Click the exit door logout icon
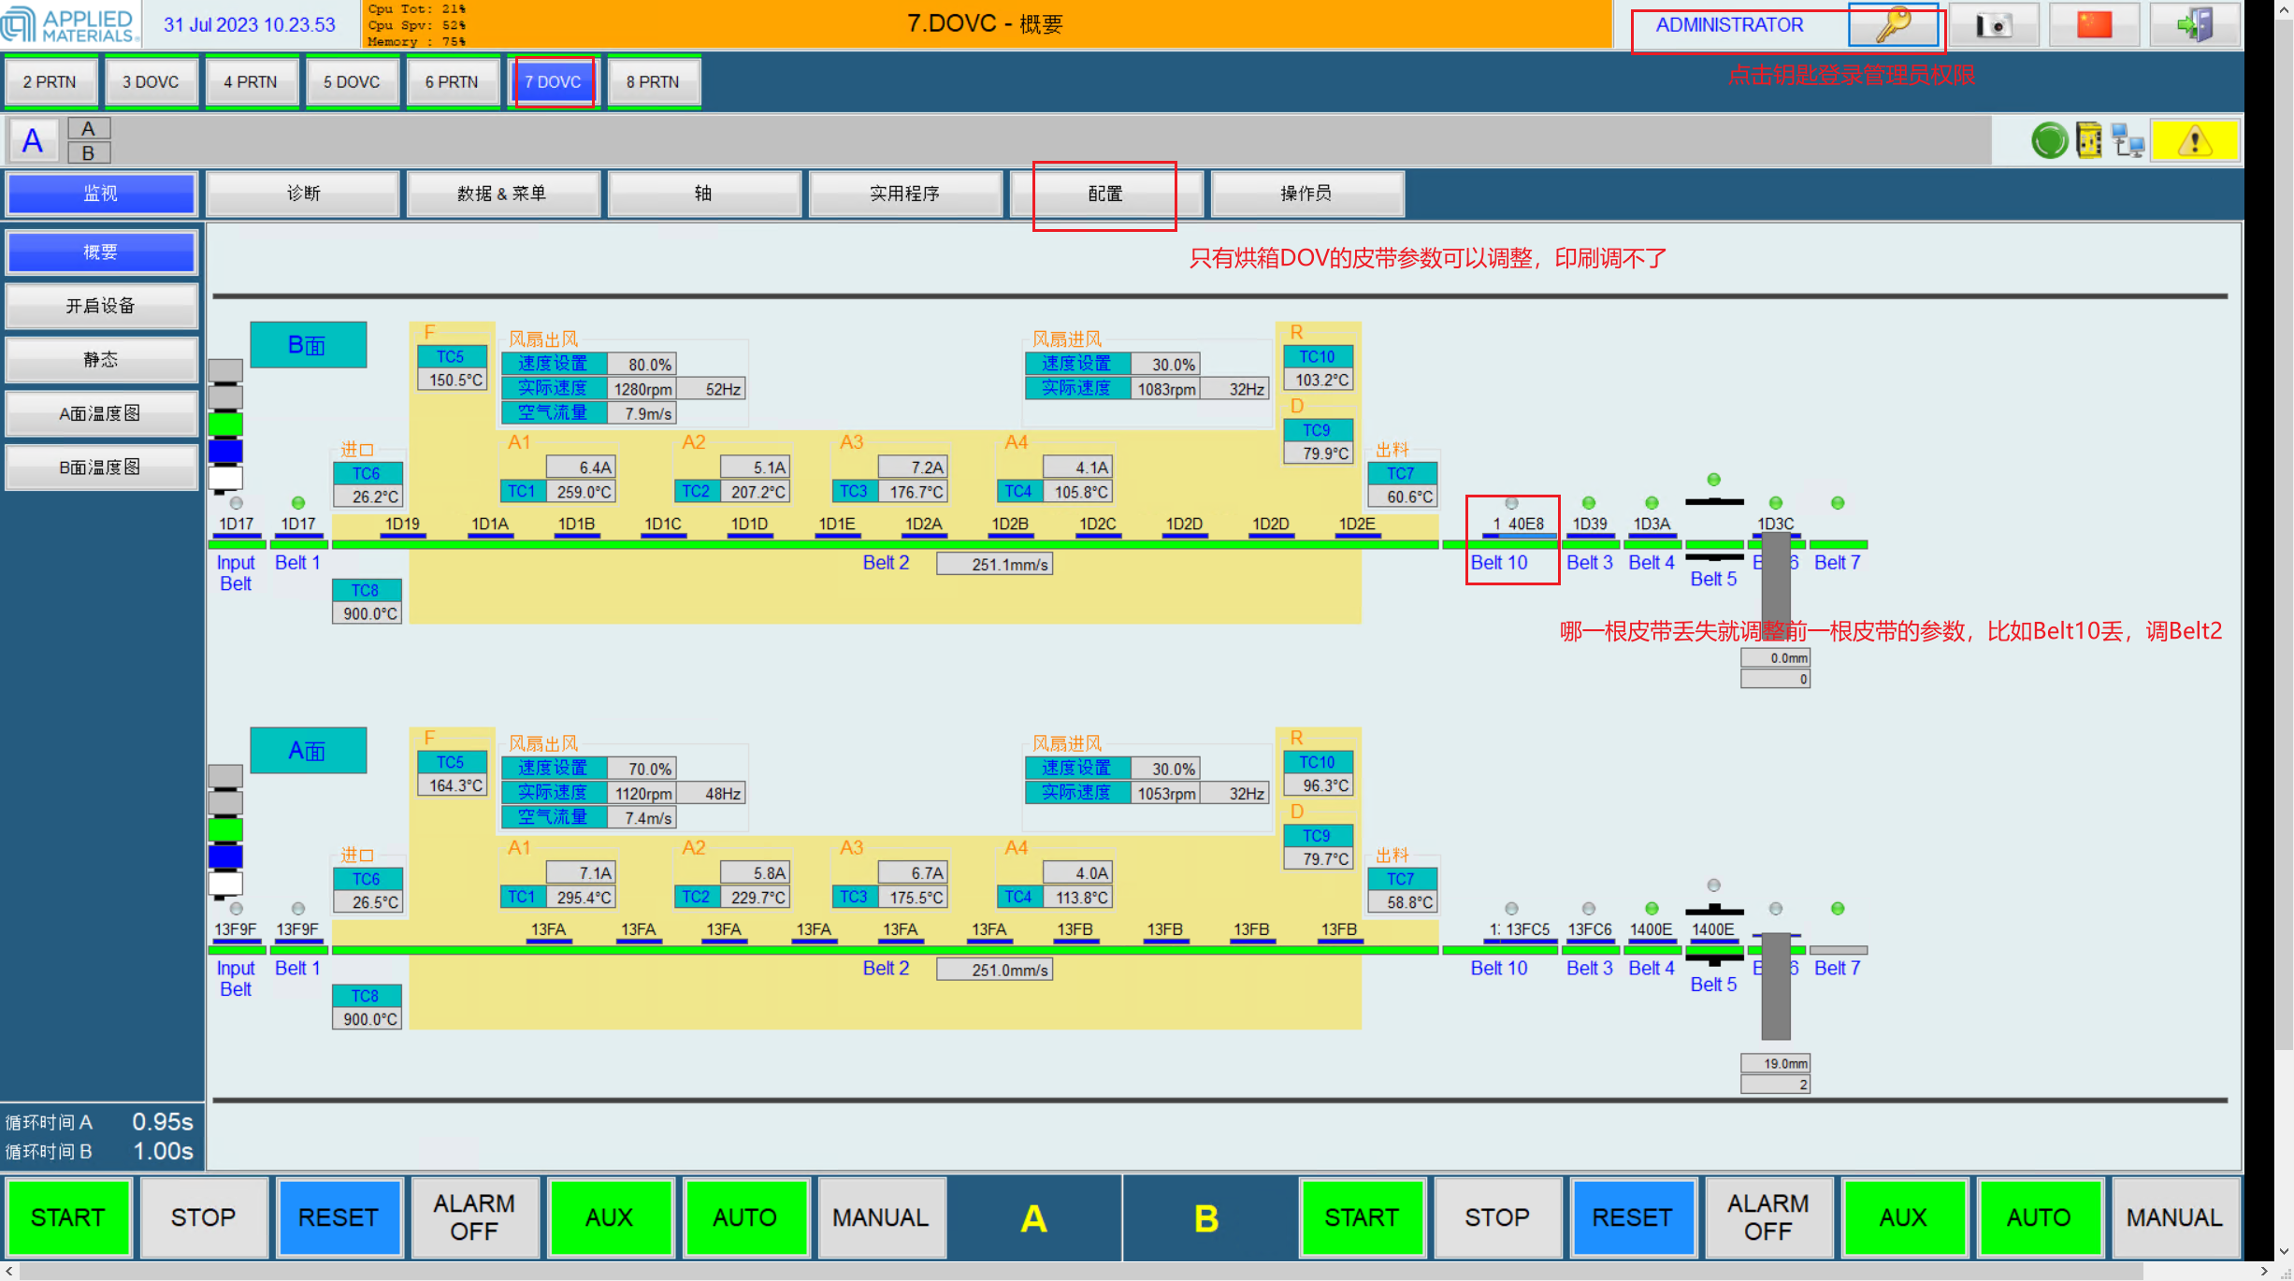This screenshot has height=1281, width=2294. [x=2194, y=24]
